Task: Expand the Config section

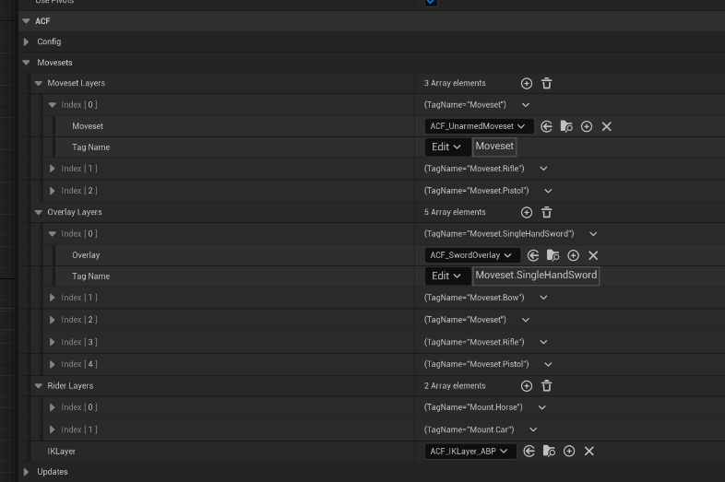Action: click(x=27, y=41)
